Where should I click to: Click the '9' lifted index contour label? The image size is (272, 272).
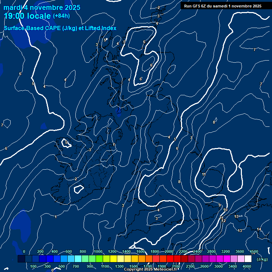pos(220,205)
